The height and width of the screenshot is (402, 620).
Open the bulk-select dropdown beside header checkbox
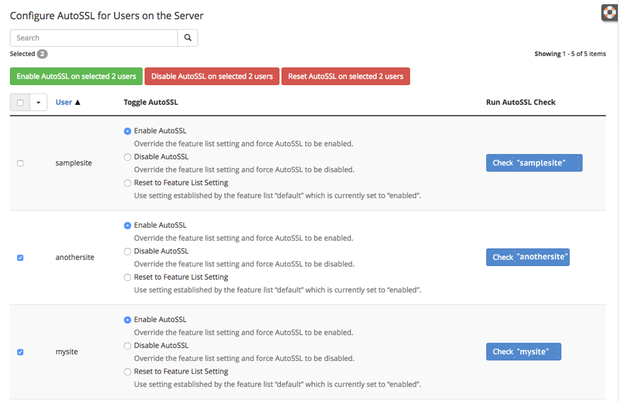[38, 102]
